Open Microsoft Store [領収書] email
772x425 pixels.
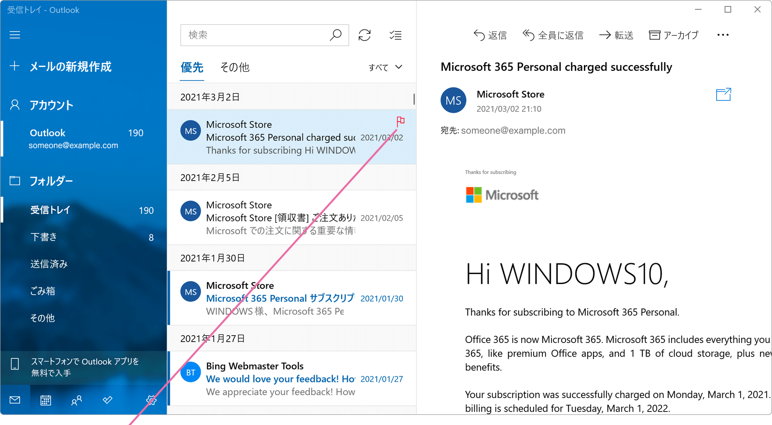[x=292, y=218]
